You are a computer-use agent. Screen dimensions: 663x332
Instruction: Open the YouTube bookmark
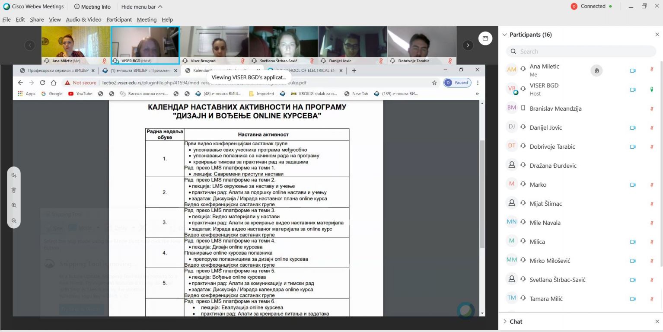tap(80, 93)
